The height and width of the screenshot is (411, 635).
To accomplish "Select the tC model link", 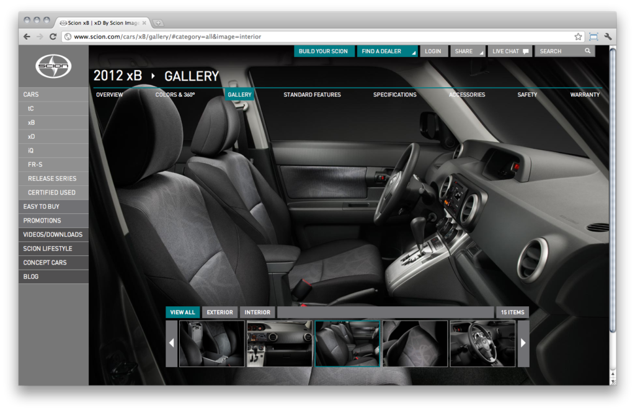I will [53, 108].
